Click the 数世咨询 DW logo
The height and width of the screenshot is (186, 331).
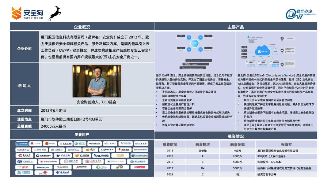pos(301,14)
